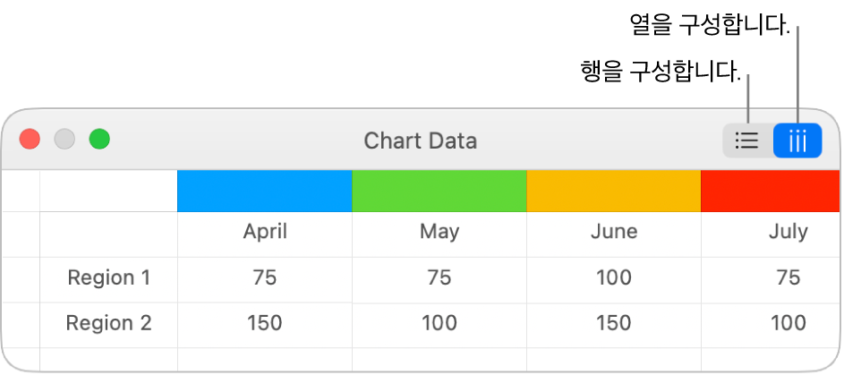Select the June column header cell
The width and height of the screenshot is (844, 375).
point(614,233)
